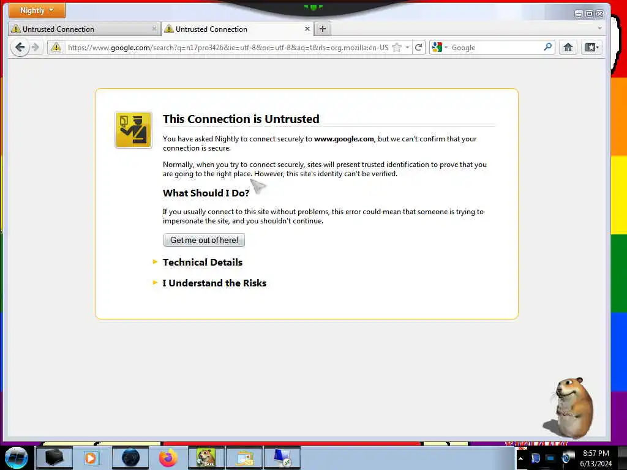Click the network monitor tray icon
Viewport: 627px width, 470px height.
[550, 458]
